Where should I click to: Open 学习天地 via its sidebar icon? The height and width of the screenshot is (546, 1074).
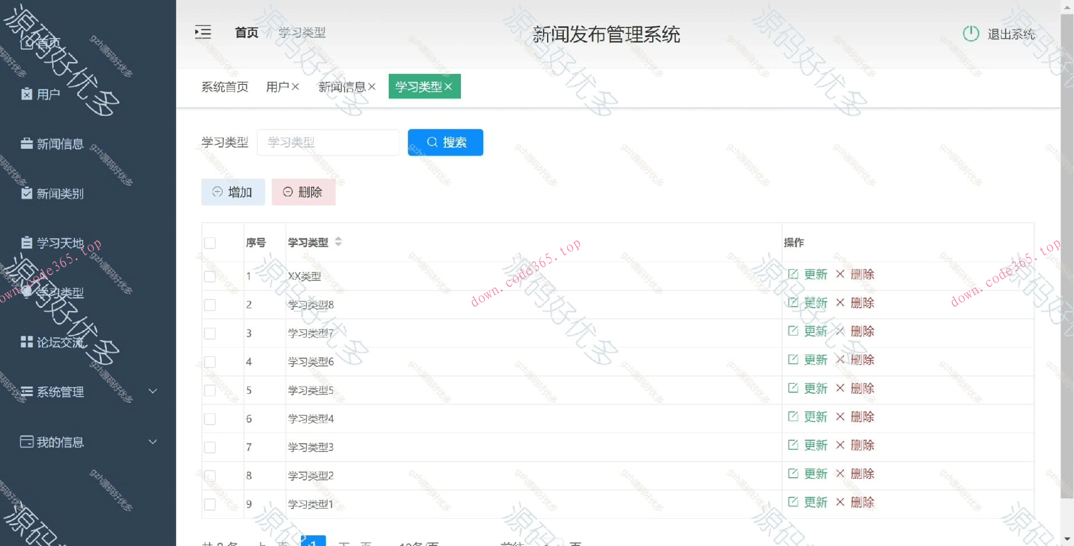coord(26,243)
